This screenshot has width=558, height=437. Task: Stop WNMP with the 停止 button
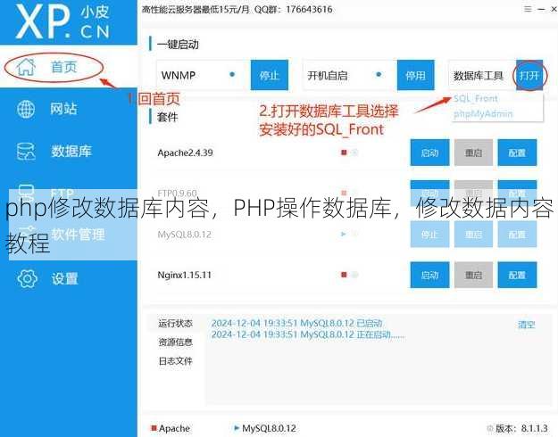pos(270,75)
